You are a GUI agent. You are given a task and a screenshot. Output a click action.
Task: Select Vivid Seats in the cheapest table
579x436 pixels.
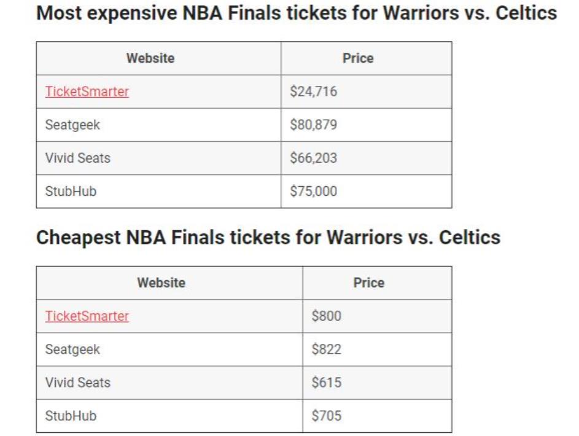77,383
